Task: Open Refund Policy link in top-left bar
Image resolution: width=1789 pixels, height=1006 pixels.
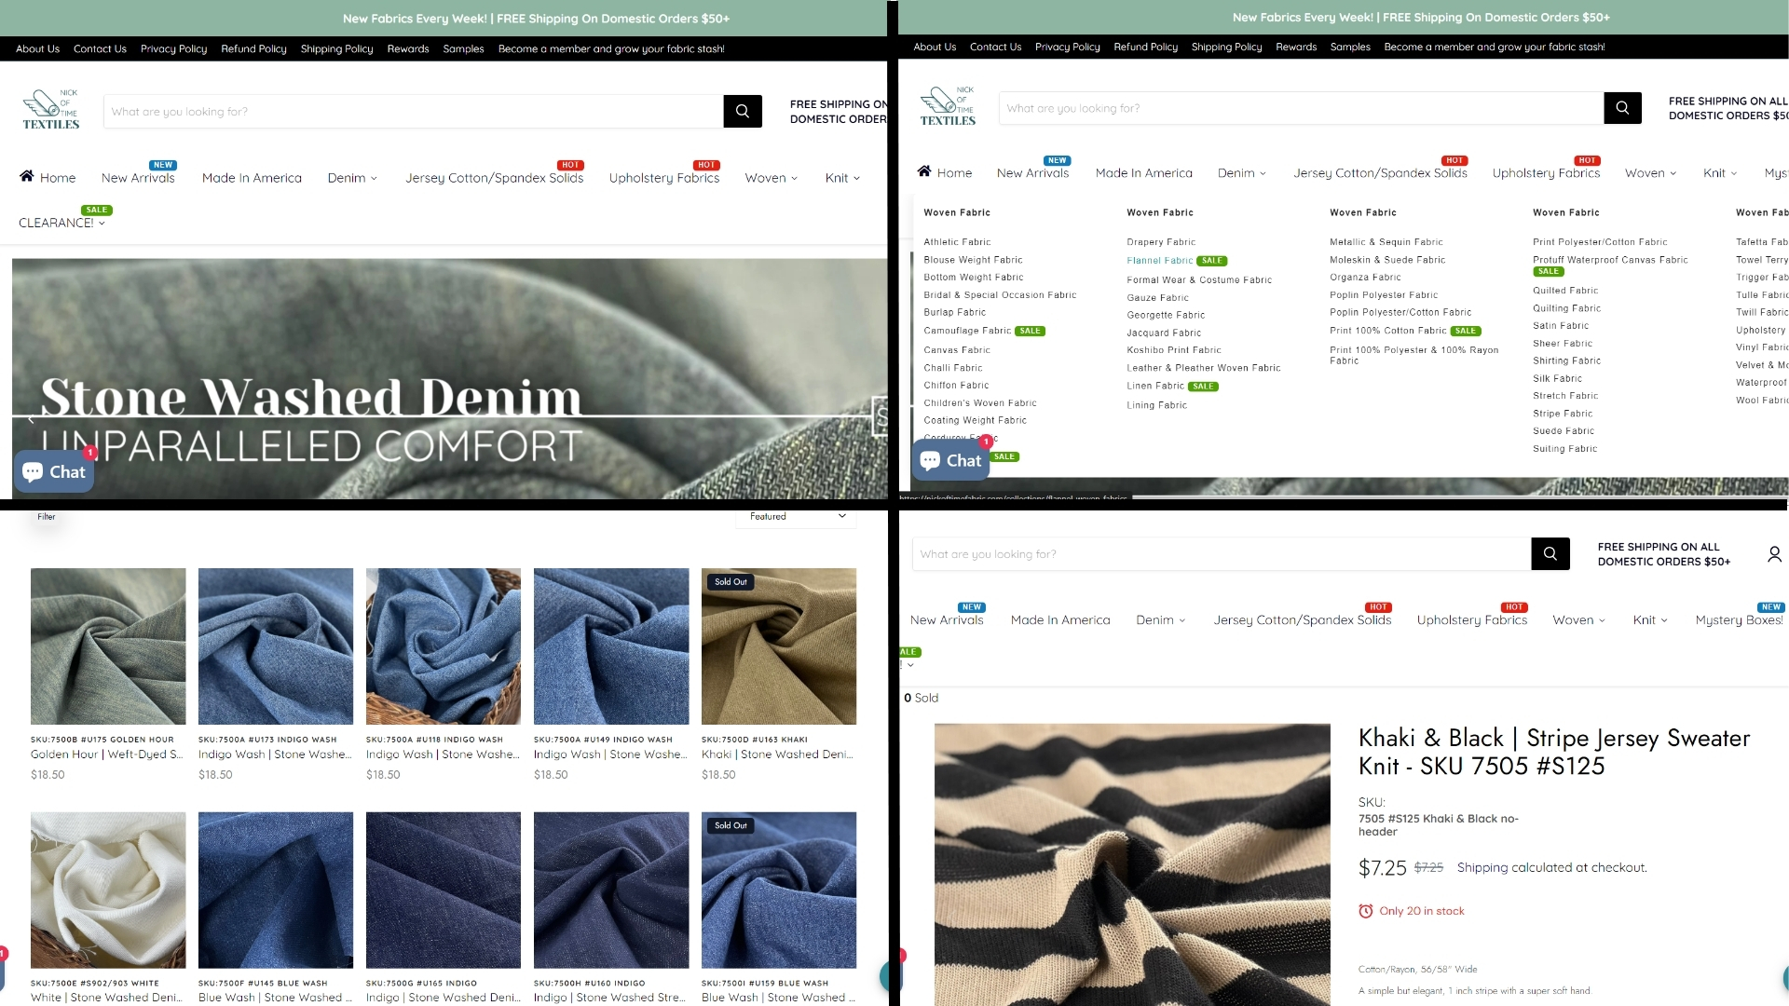Action: [x=253, y=48]
